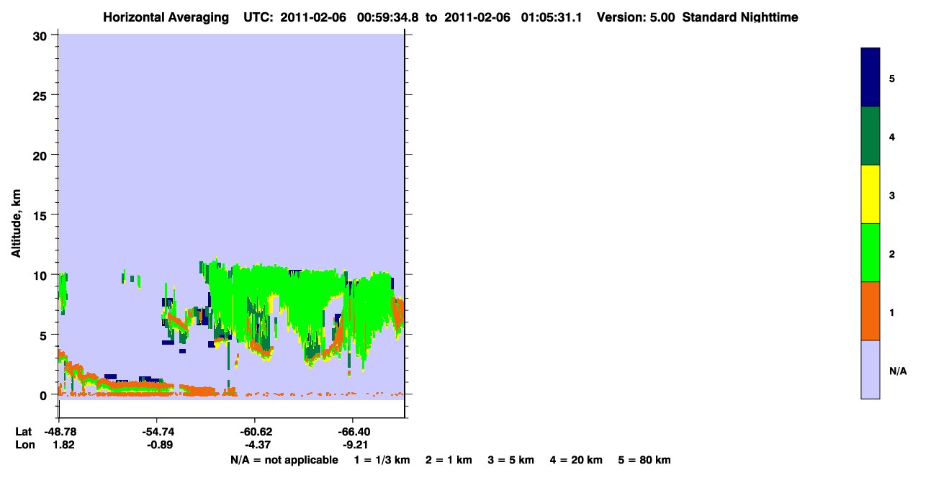Click longitude value -4.37
The width and height of the screenshot is (936, 480).
click(x=258, y=445)
